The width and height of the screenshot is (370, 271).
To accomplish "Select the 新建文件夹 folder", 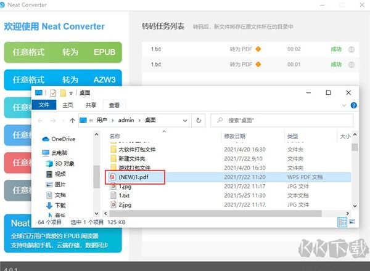I will pos(132,159).
